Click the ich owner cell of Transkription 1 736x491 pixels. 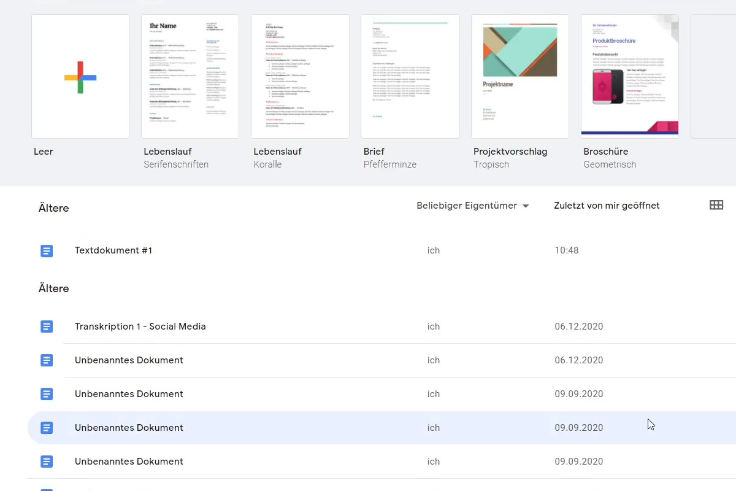point(434,327)
